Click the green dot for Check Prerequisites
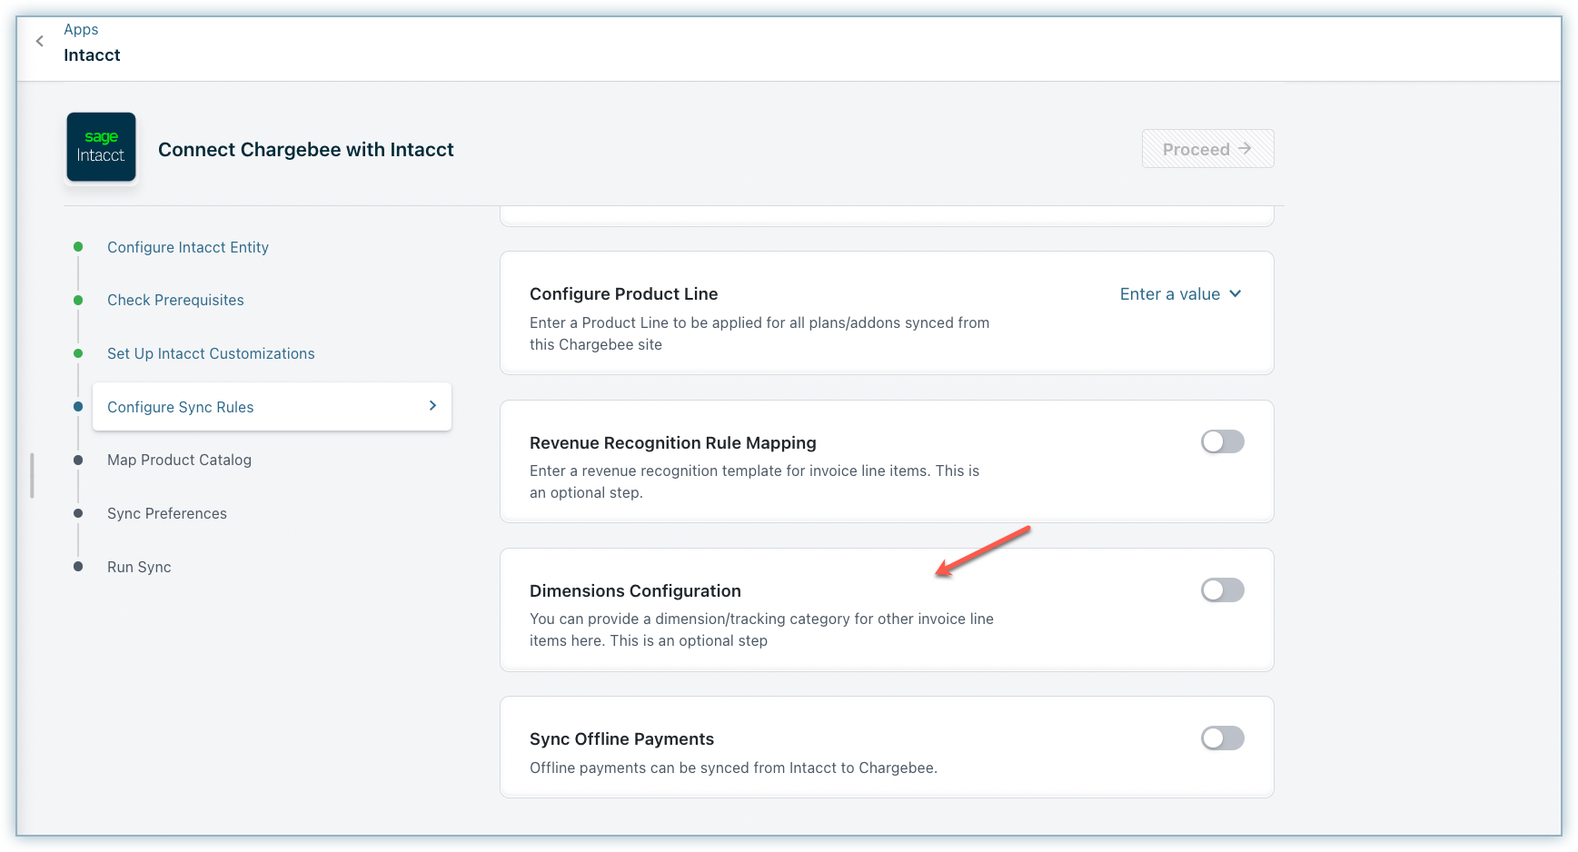1578x852 pixels. [78, 300]
